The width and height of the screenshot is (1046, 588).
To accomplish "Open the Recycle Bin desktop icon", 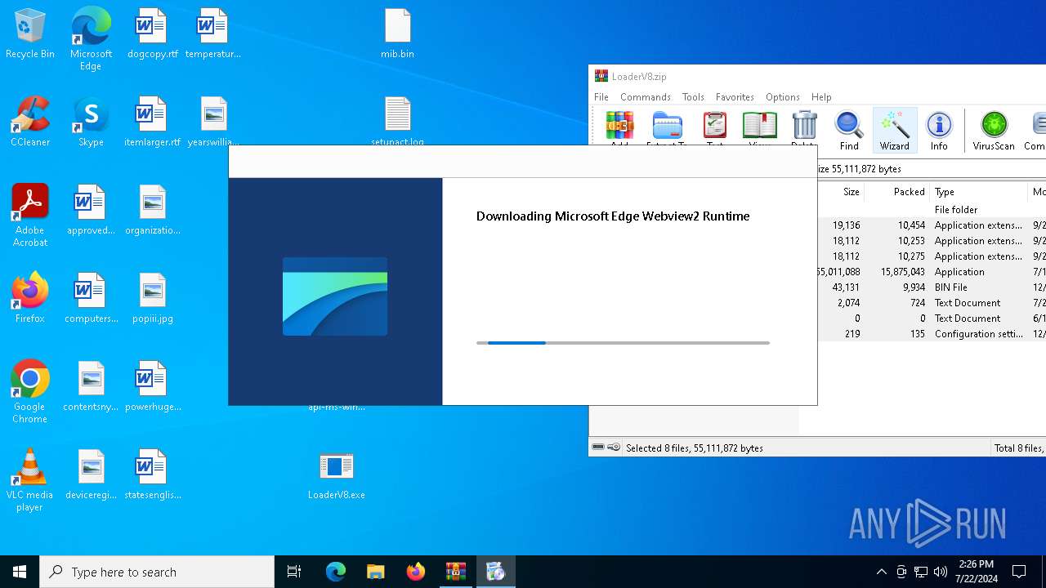I will (x=30, y=34).
